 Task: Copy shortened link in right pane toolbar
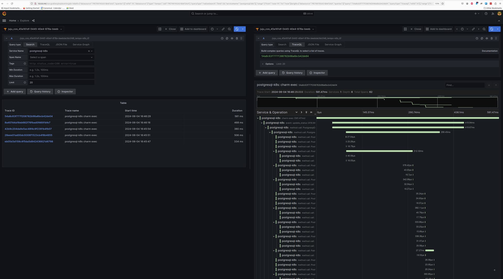tap(473, 29)
